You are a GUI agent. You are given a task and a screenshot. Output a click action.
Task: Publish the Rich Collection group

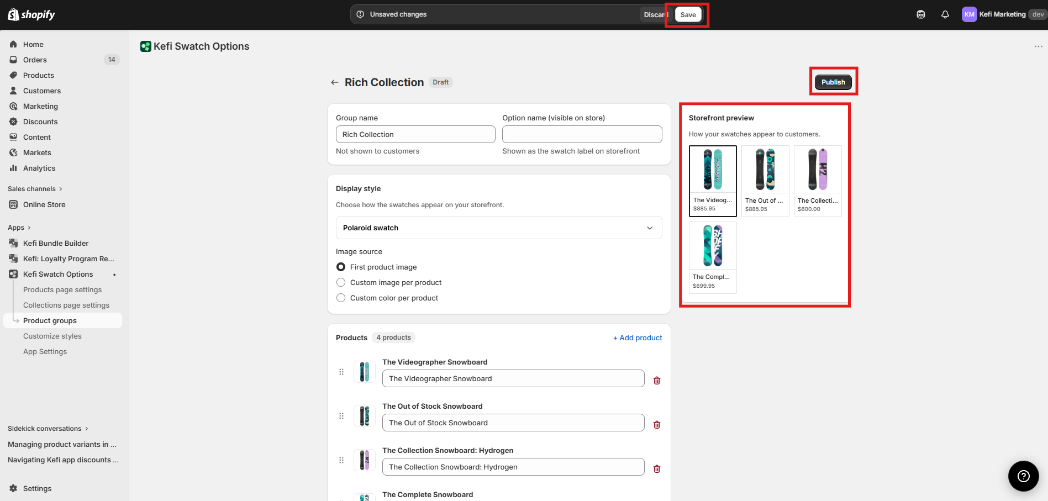pyautogui.click(x=833, y=82)
